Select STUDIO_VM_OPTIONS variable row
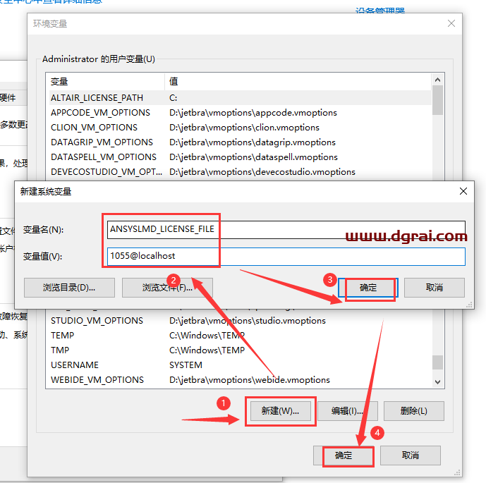486x483 pixels. click(240, 321)
